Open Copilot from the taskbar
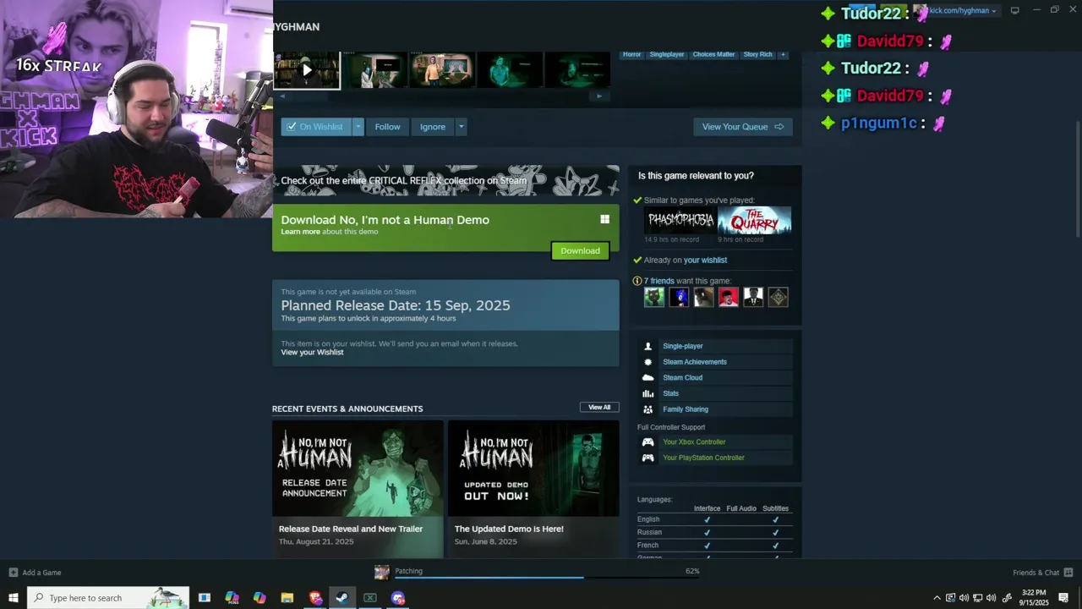The image size is (1082, 609). (260, 598)
